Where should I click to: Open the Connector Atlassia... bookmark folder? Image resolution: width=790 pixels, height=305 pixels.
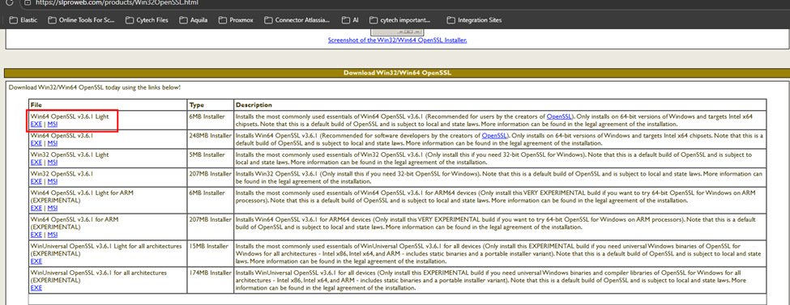pos(297,20)
